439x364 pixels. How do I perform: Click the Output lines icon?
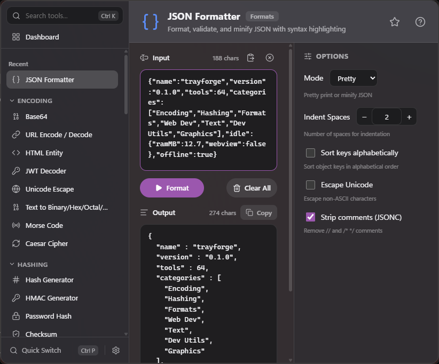click(144, 212)
